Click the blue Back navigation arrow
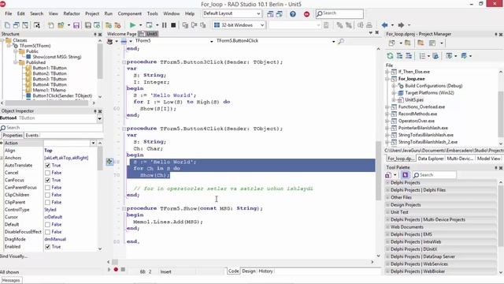The image size is (504, 284). coord(384,24)
